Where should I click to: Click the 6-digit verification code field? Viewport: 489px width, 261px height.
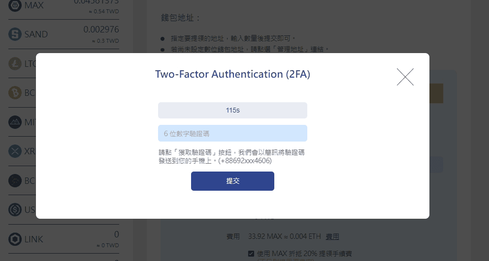(x=232, y=133)
